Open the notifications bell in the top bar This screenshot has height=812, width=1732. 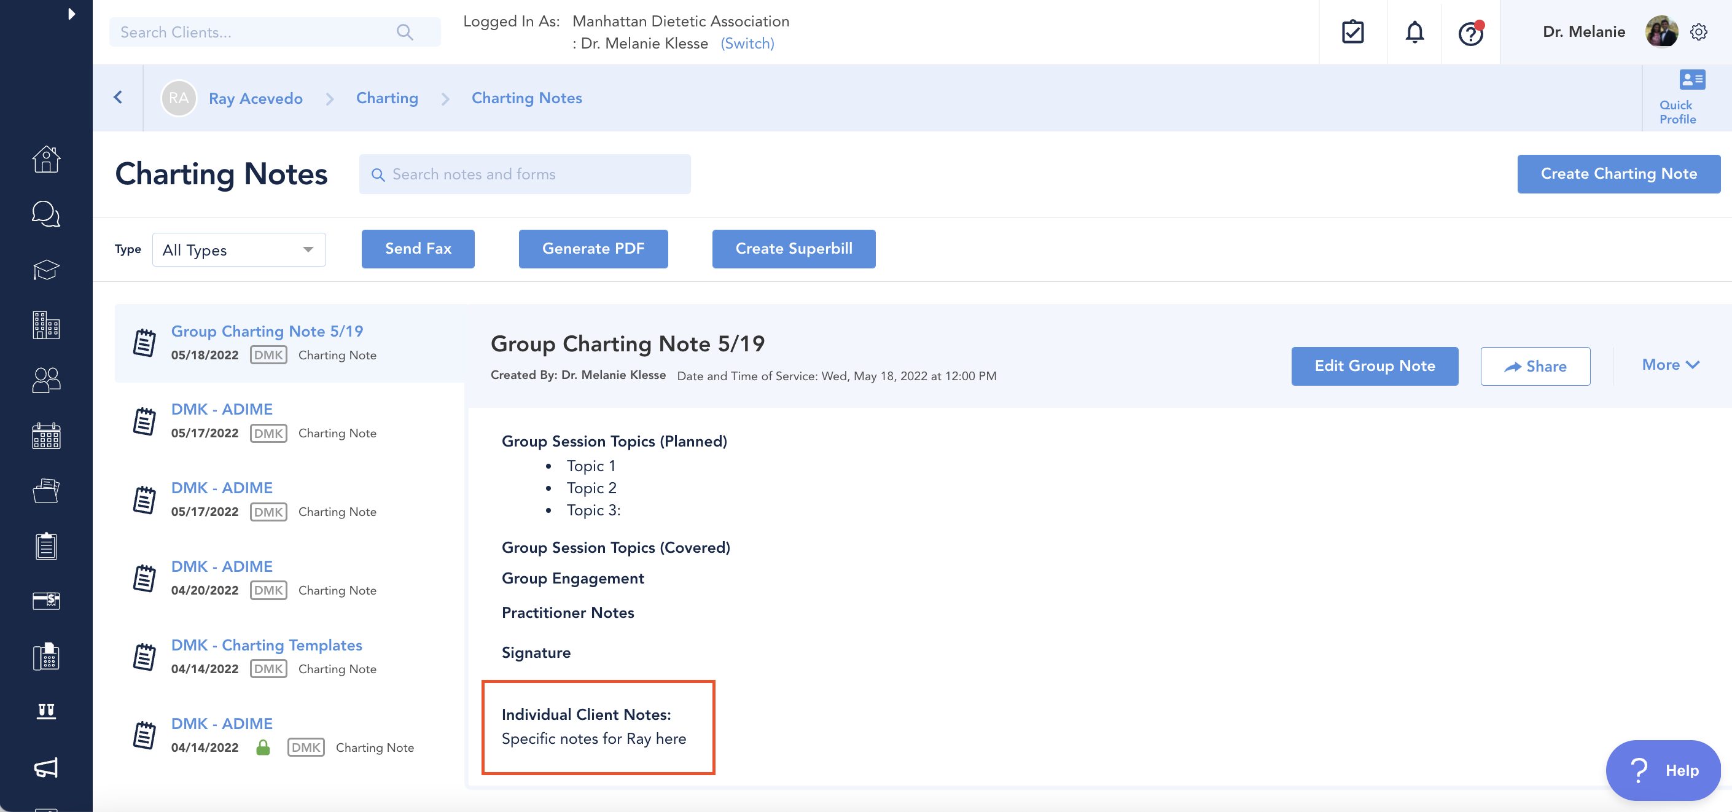[x=1414, y=31]
